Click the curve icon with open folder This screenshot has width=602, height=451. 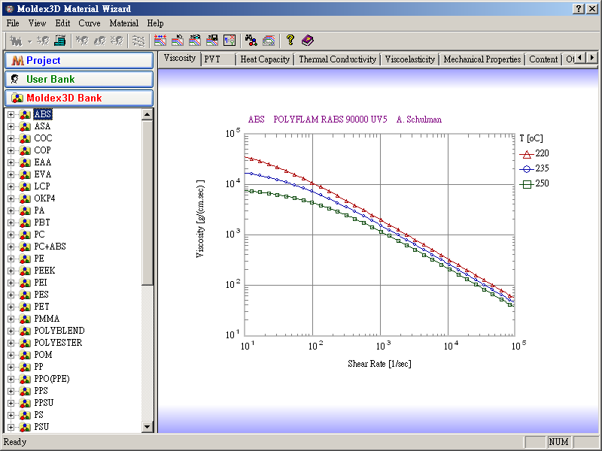pos(195,41)
